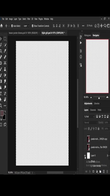Select the Eyedropper tool
The height and width of the screenshot is (196, 110).
tap(5, 51)
